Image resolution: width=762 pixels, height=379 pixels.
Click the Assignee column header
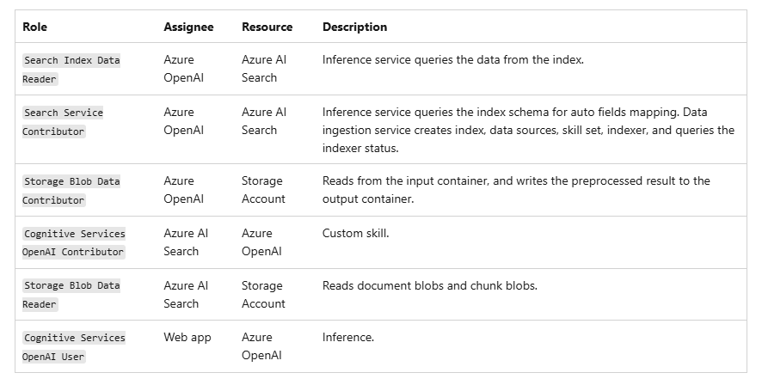pyautogui.click(x=188, y=27)
